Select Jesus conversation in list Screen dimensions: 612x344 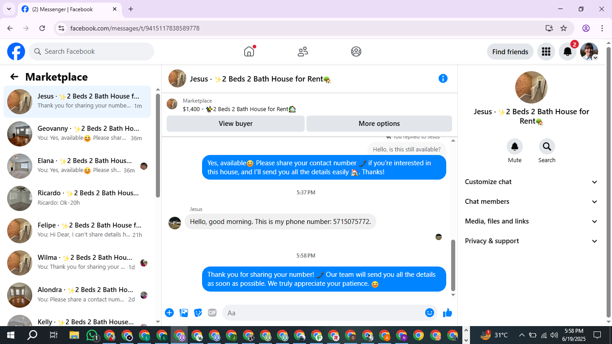click(x=78, y=102)
